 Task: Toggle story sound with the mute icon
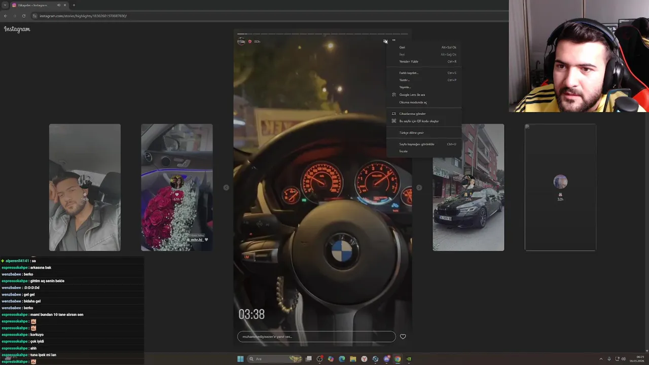tap(385, 41)
